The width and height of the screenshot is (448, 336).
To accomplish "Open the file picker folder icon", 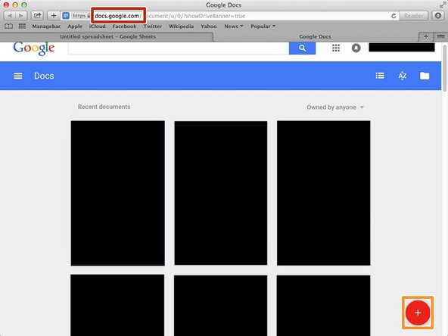I will click(425, 76).
